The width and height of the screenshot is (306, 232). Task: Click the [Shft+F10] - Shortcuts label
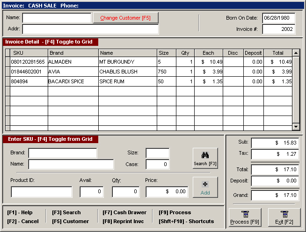click(x=186, y=221)
